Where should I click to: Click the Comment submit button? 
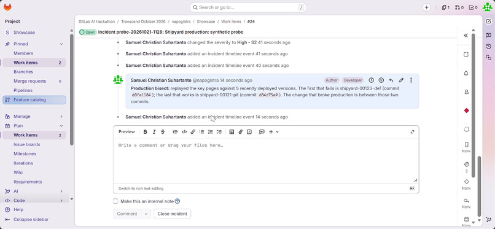coord(127,214)
